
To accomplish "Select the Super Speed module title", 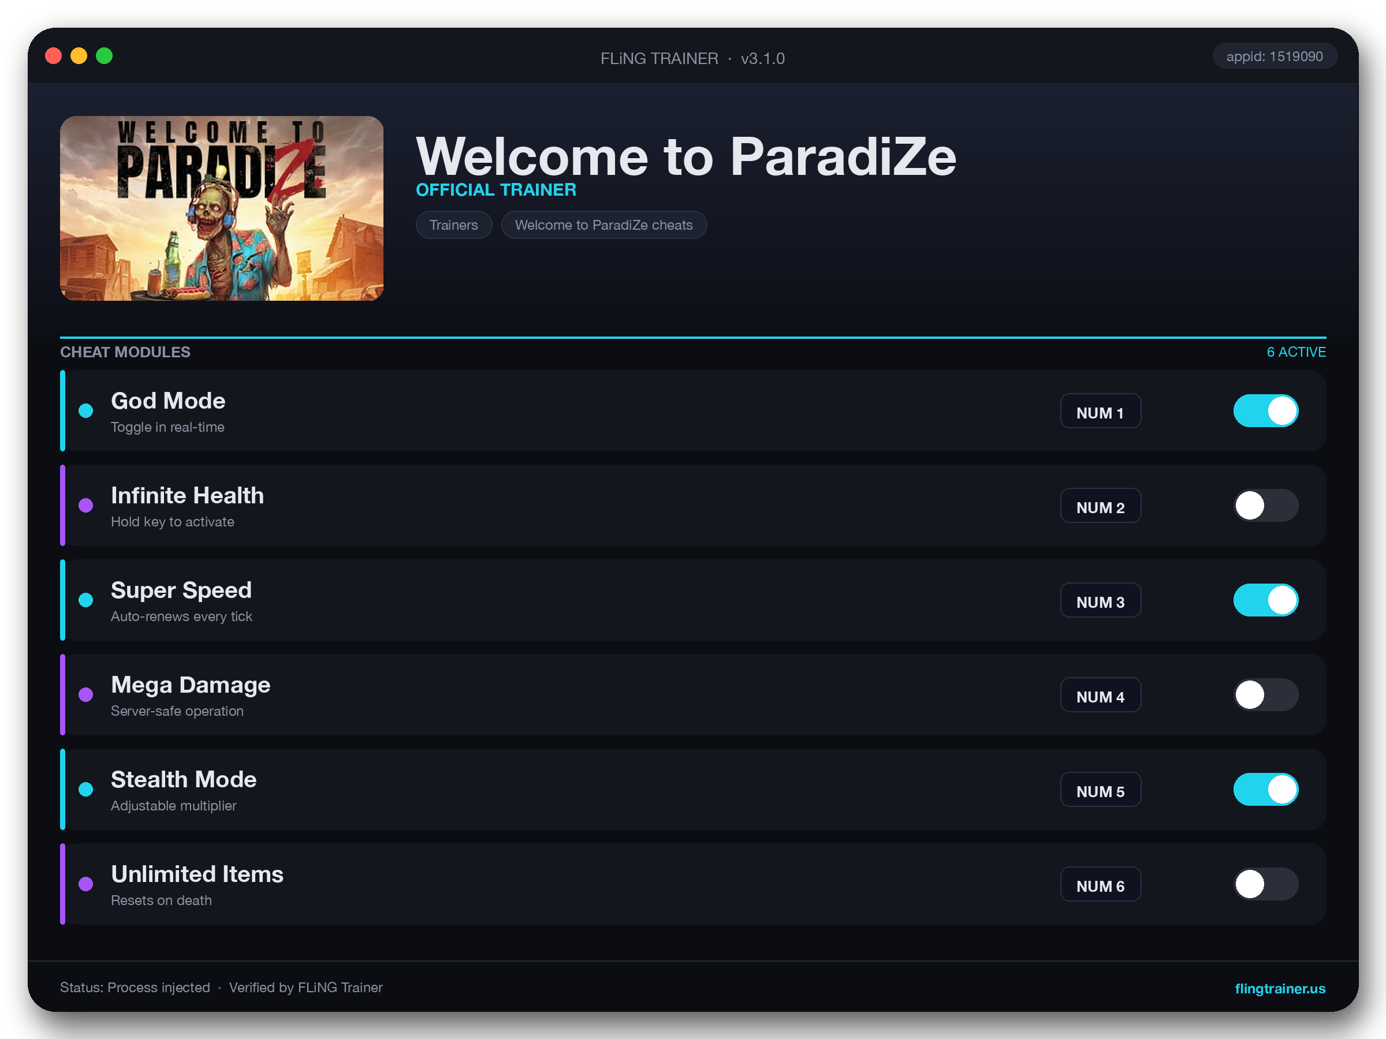I will tap(181, 590).
